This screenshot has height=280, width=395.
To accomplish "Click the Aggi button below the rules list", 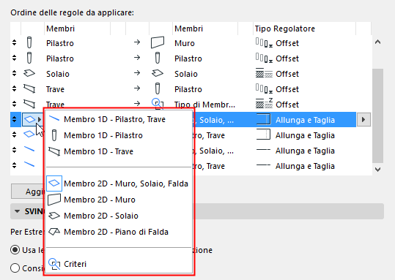I will click(27, 192).
